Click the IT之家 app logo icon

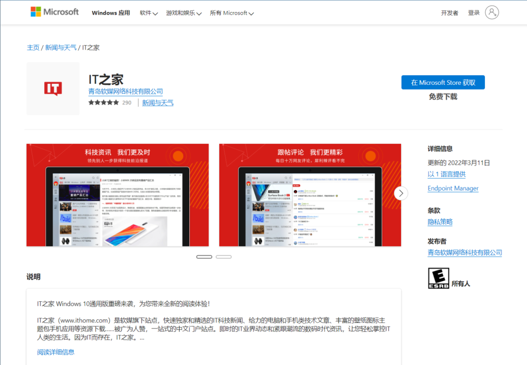tap(53, 88)
